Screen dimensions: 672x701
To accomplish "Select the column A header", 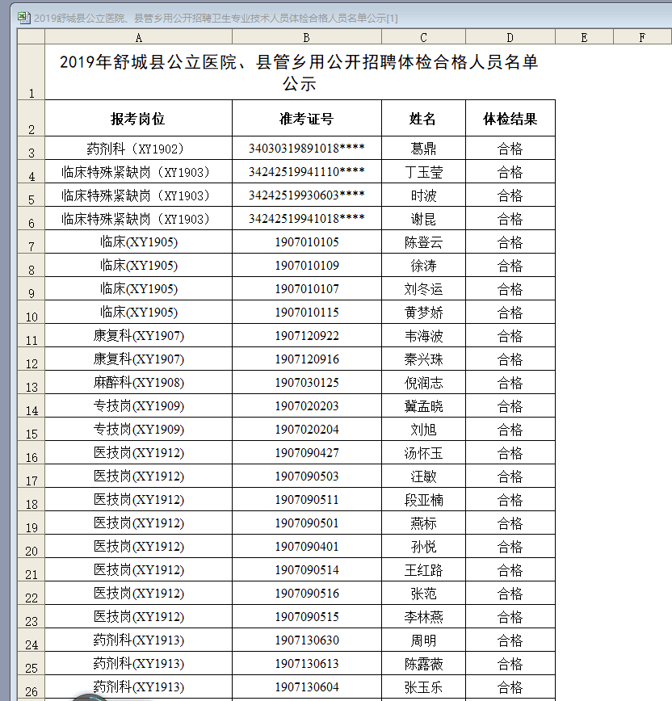I will point(139,37).
